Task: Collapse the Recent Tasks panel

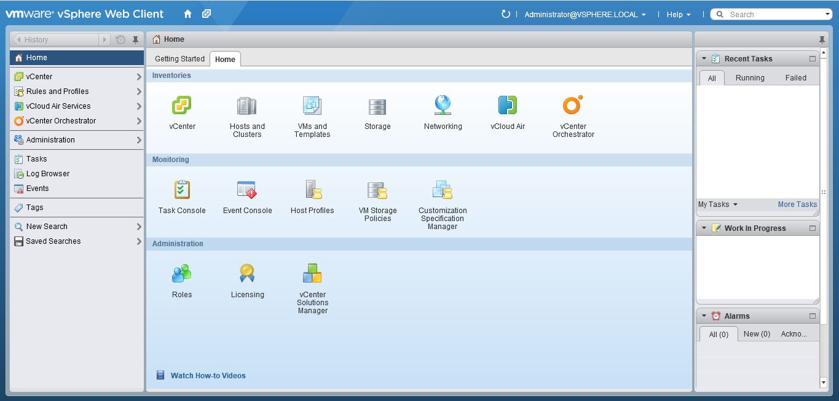Action: (704, 59)
